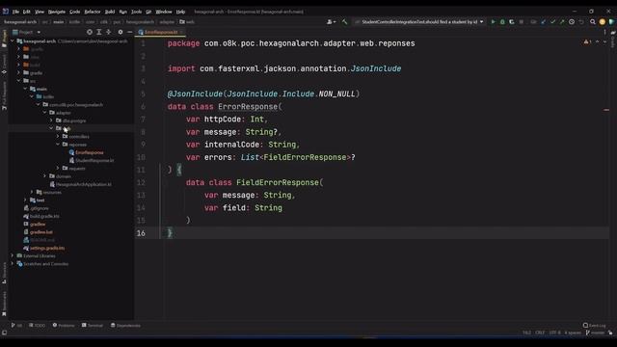Go to previous highlighted error arrow
The image size is (617, 347).
click(598, 41)
